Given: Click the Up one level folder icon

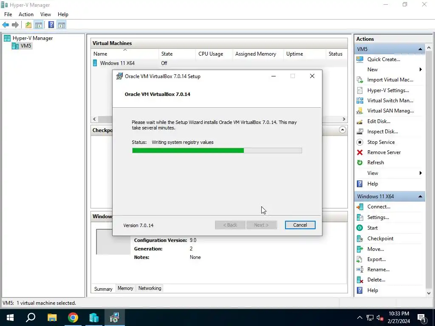Looking at the screenshot, I should pos(28,25).
